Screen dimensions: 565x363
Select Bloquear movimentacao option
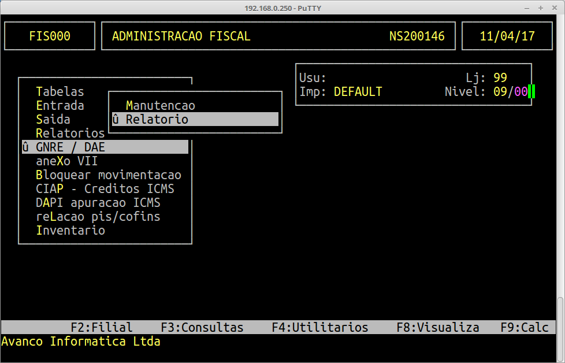pyautogui.click(x=108, y=175)
